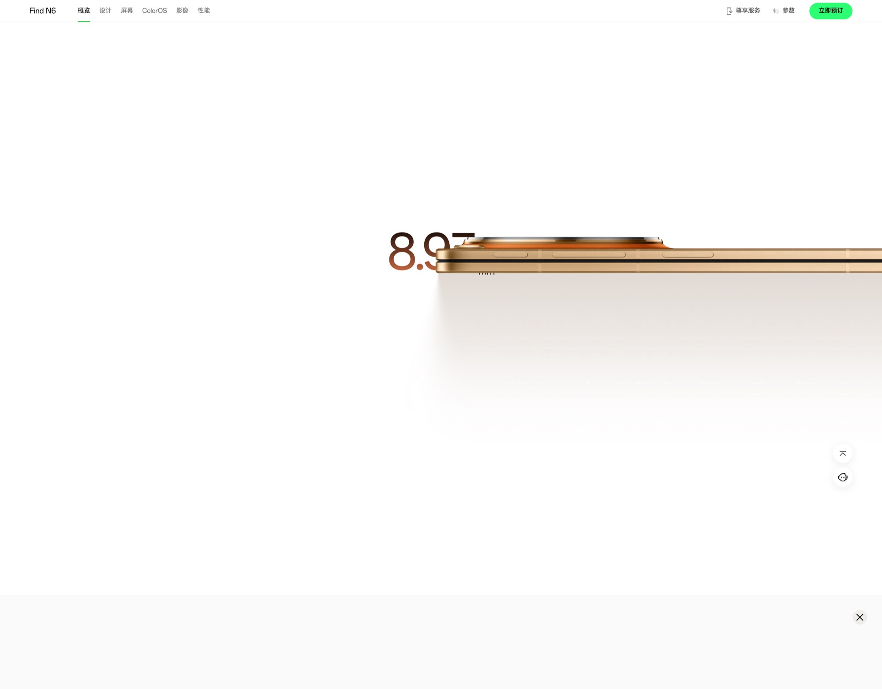Go to the ColorOS section
882x689 pixels.
tap(154, 11)
